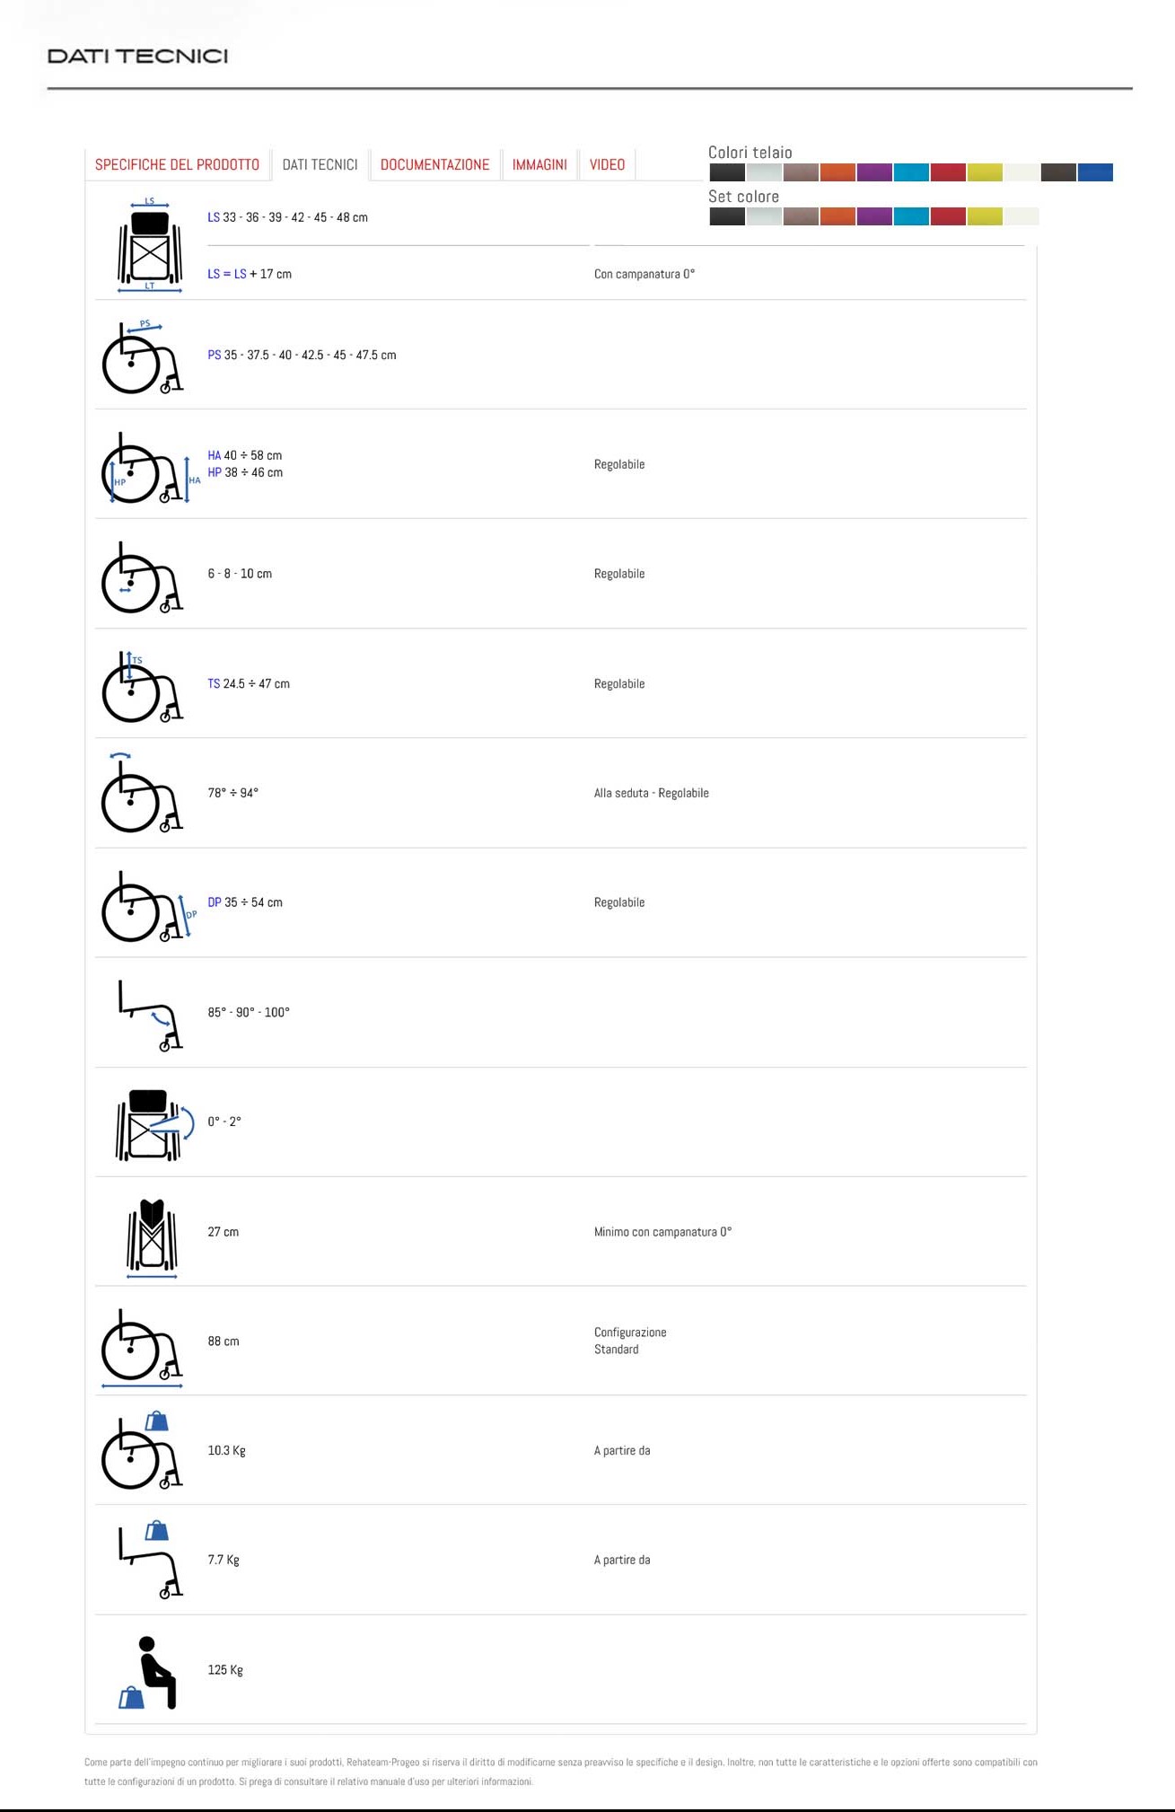1175x1812 pixels.
Task: Select the Dati Tecnici tab
Action: coord(320,165)
